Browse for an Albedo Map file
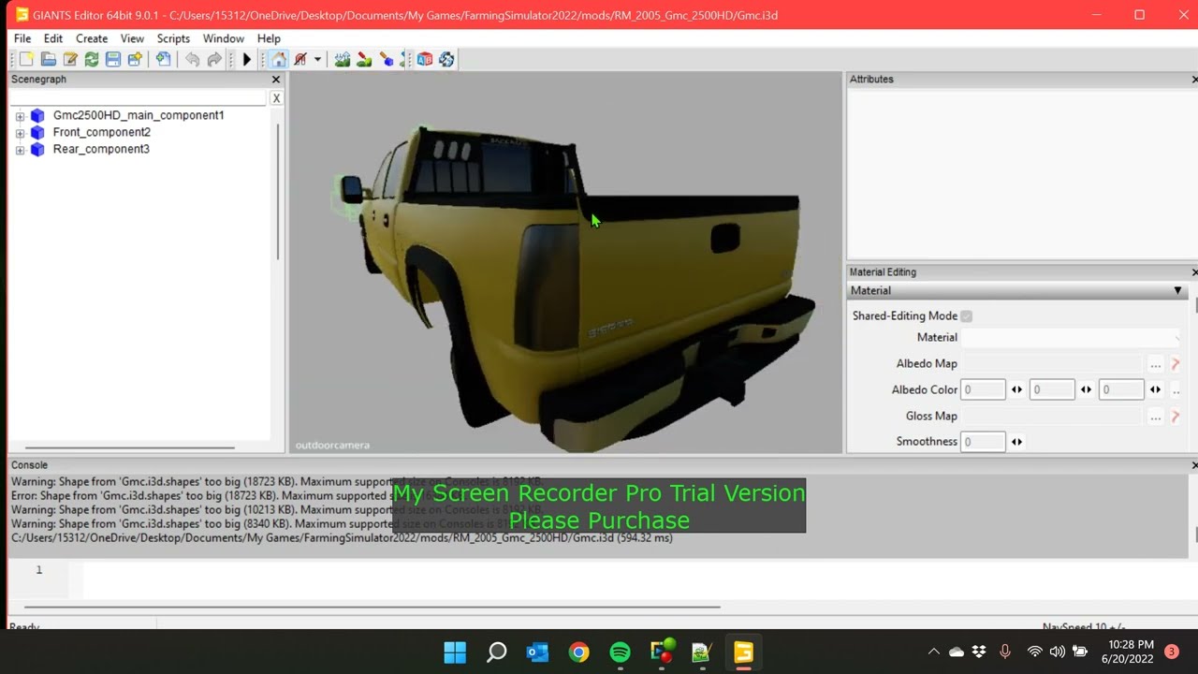The image size is (1198, 674). pos(1156,364)
